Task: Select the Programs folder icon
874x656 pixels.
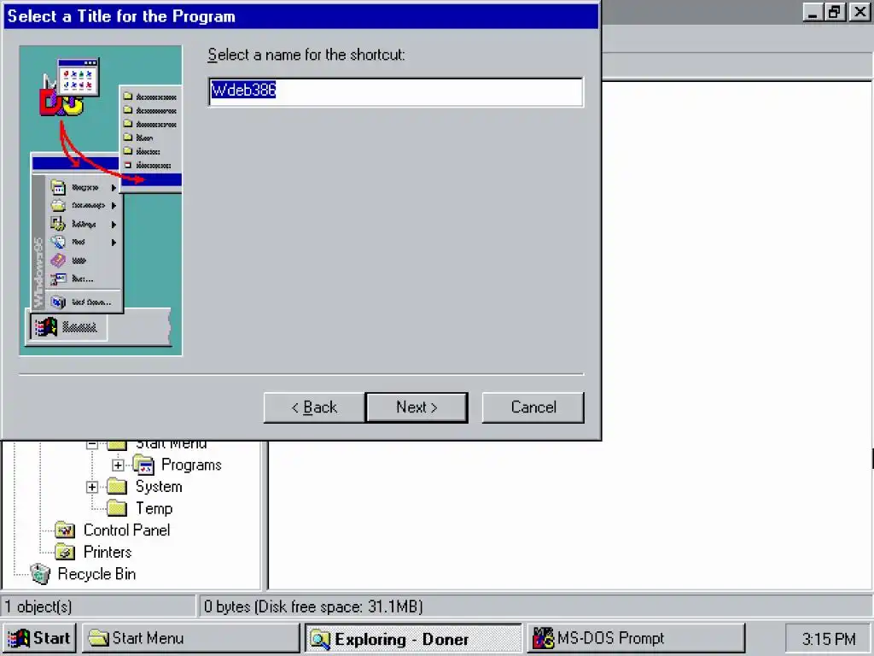Action: click(x=143, y=465)
